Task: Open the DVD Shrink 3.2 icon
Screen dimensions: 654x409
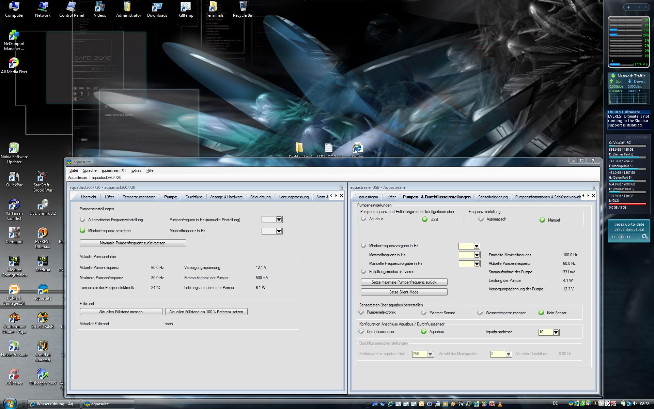Action: 43,205
